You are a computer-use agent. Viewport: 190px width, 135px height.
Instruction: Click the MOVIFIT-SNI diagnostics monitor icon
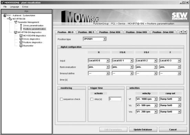point(15,32)
